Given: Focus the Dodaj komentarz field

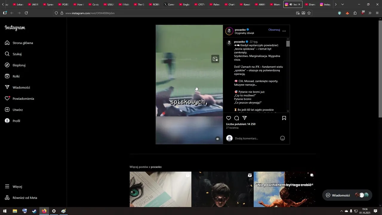Looking at the screenshot, I should click(256, 138).
